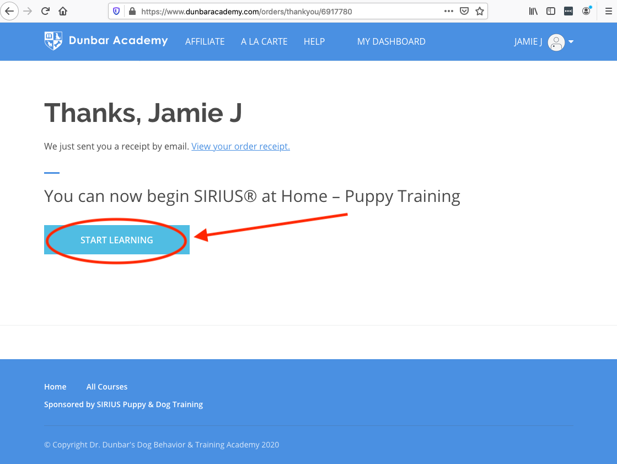Open the A La Carte menu item

point(264,41)
